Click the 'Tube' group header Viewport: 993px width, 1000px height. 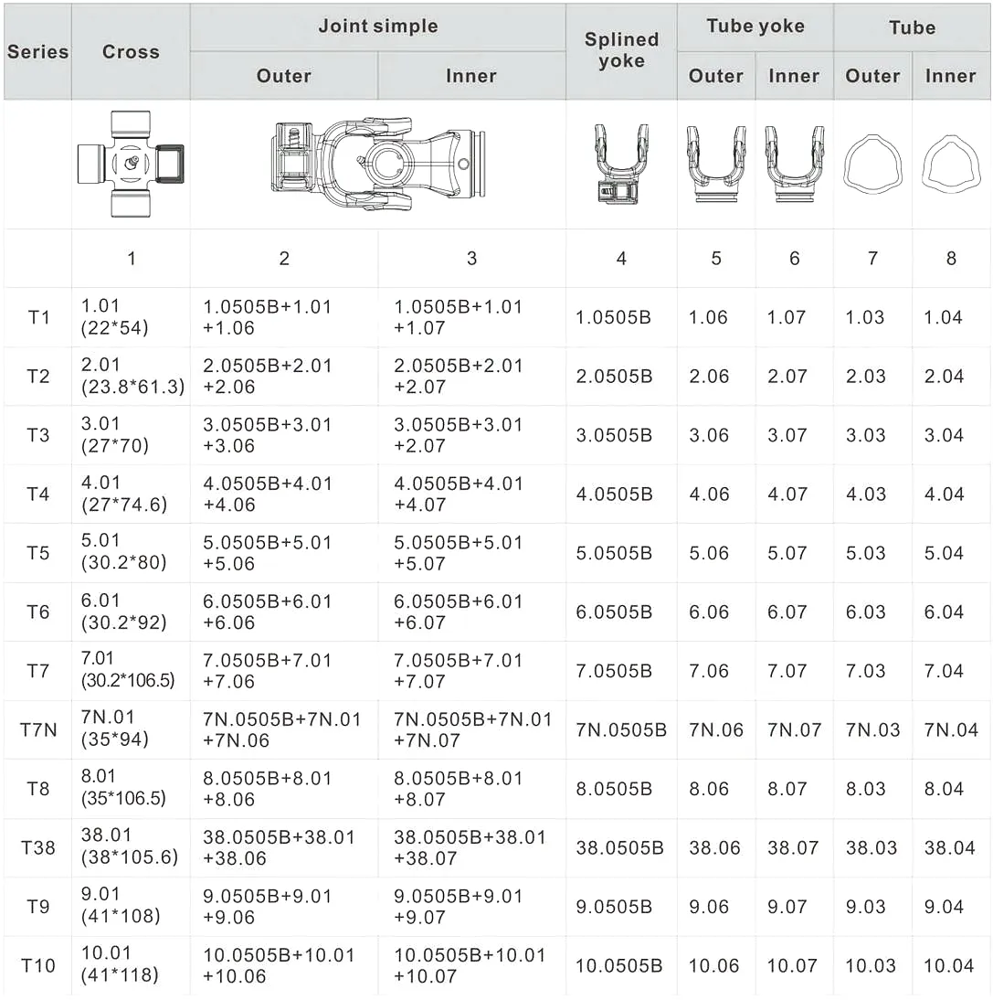tap(912, 27)
